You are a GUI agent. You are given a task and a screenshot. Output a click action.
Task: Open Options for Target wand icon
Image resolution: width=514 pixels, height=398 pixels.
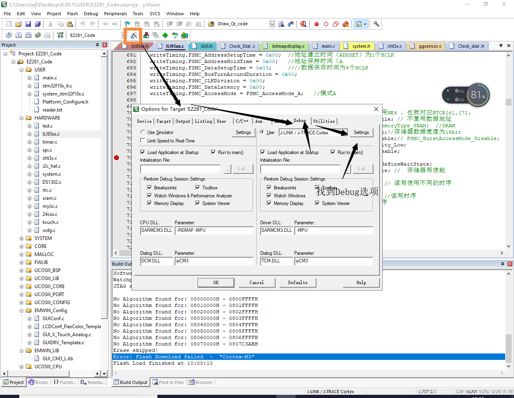134,35
